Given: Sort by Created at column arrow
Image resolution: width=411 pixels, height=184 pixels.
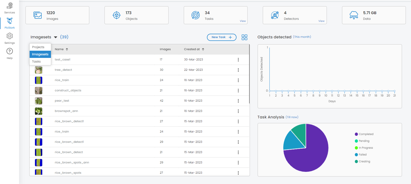Looking at the screenshot, I should click(x=203, y=49).
